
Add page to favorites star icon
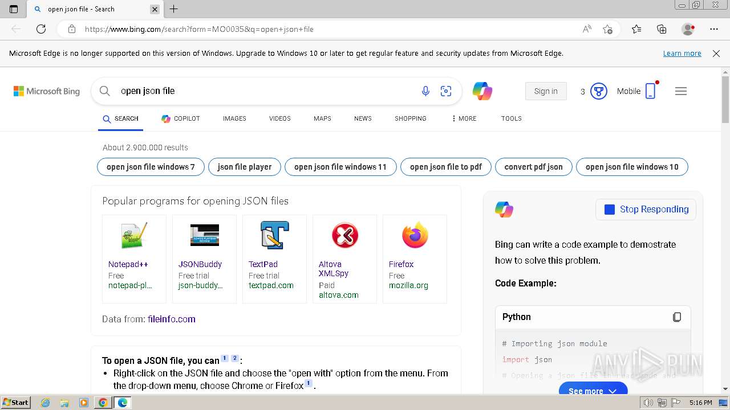(608, 29)
